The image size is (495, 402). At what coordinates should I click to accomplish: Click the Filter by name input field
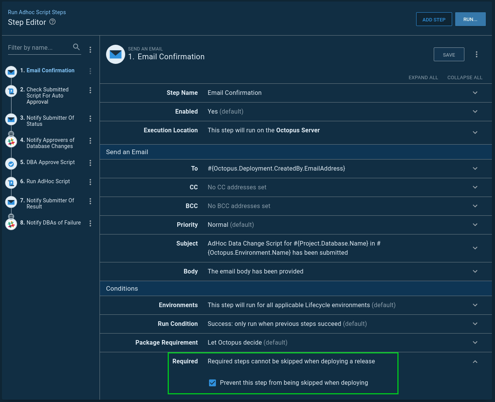tap(38, 48)
